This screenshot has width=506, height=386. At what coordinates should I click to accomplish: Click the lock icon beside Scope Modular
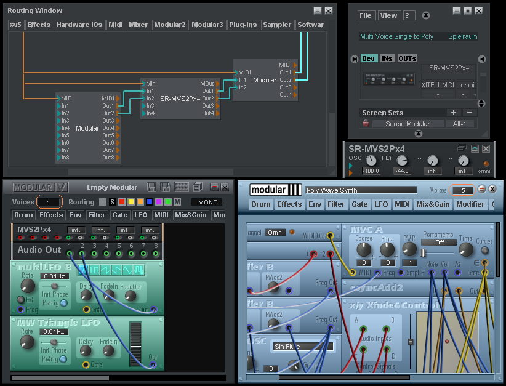point(366,124)
